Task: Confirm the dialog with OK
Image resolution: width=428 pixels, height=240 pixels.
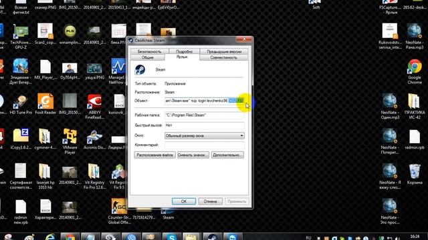Action: click(x=184, y=201)
